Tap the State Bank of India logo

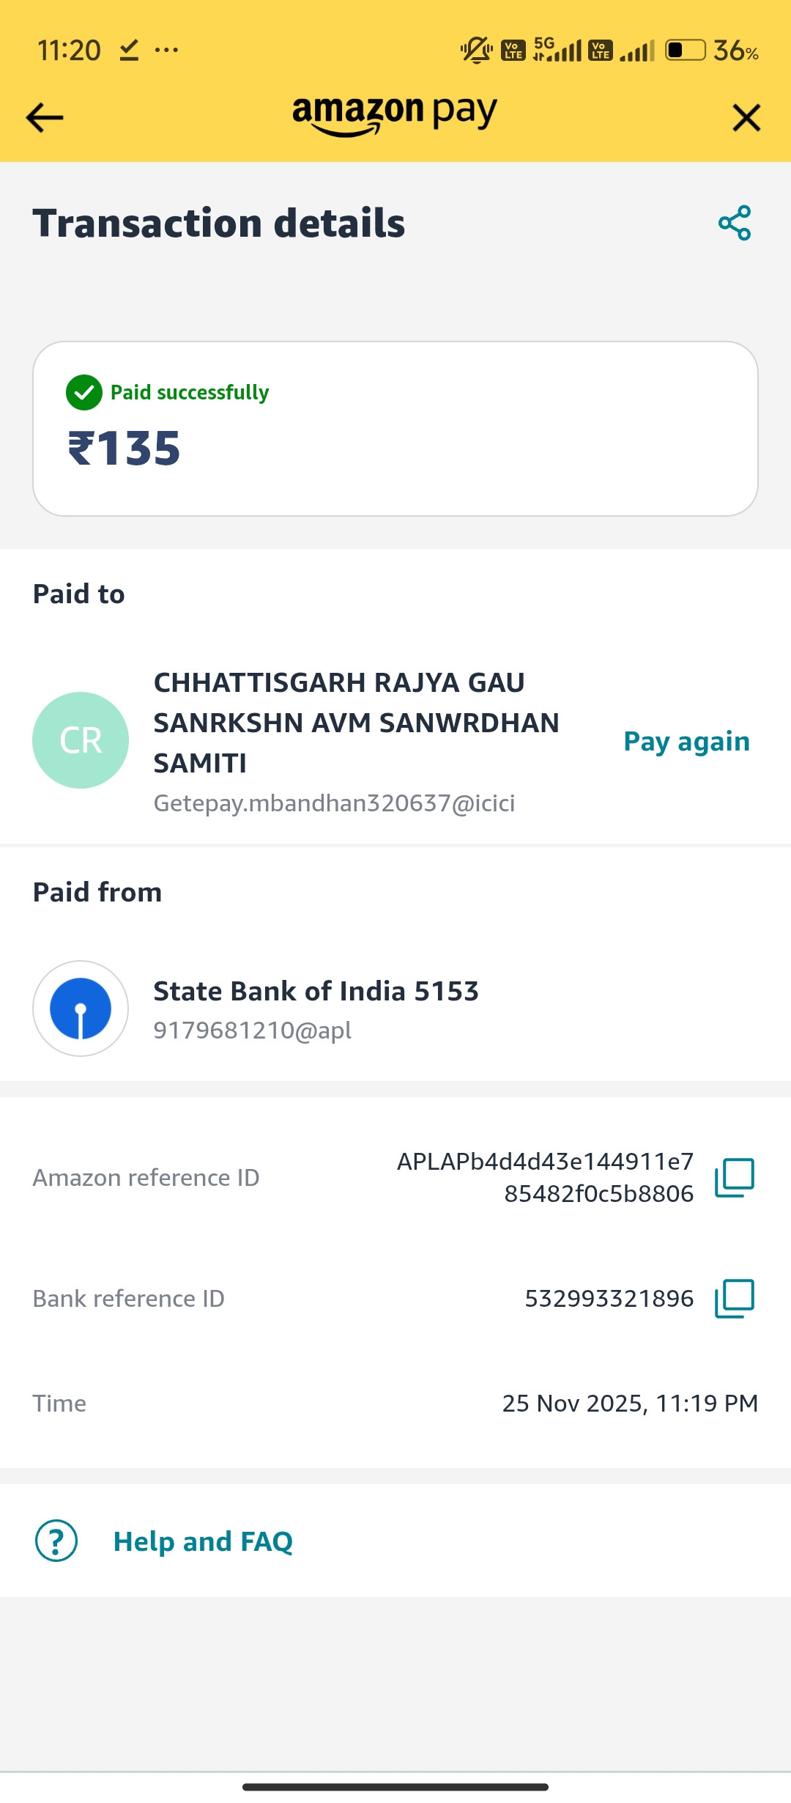[81, 1009]
